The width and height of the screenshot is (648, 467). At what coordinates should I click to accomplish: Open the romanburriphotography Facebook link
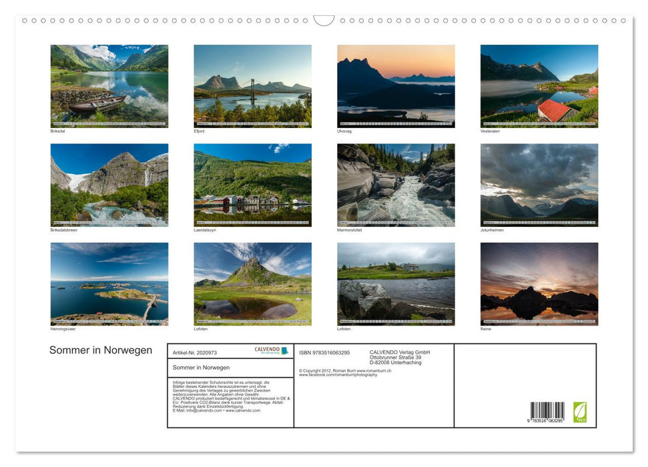point(339,376)
